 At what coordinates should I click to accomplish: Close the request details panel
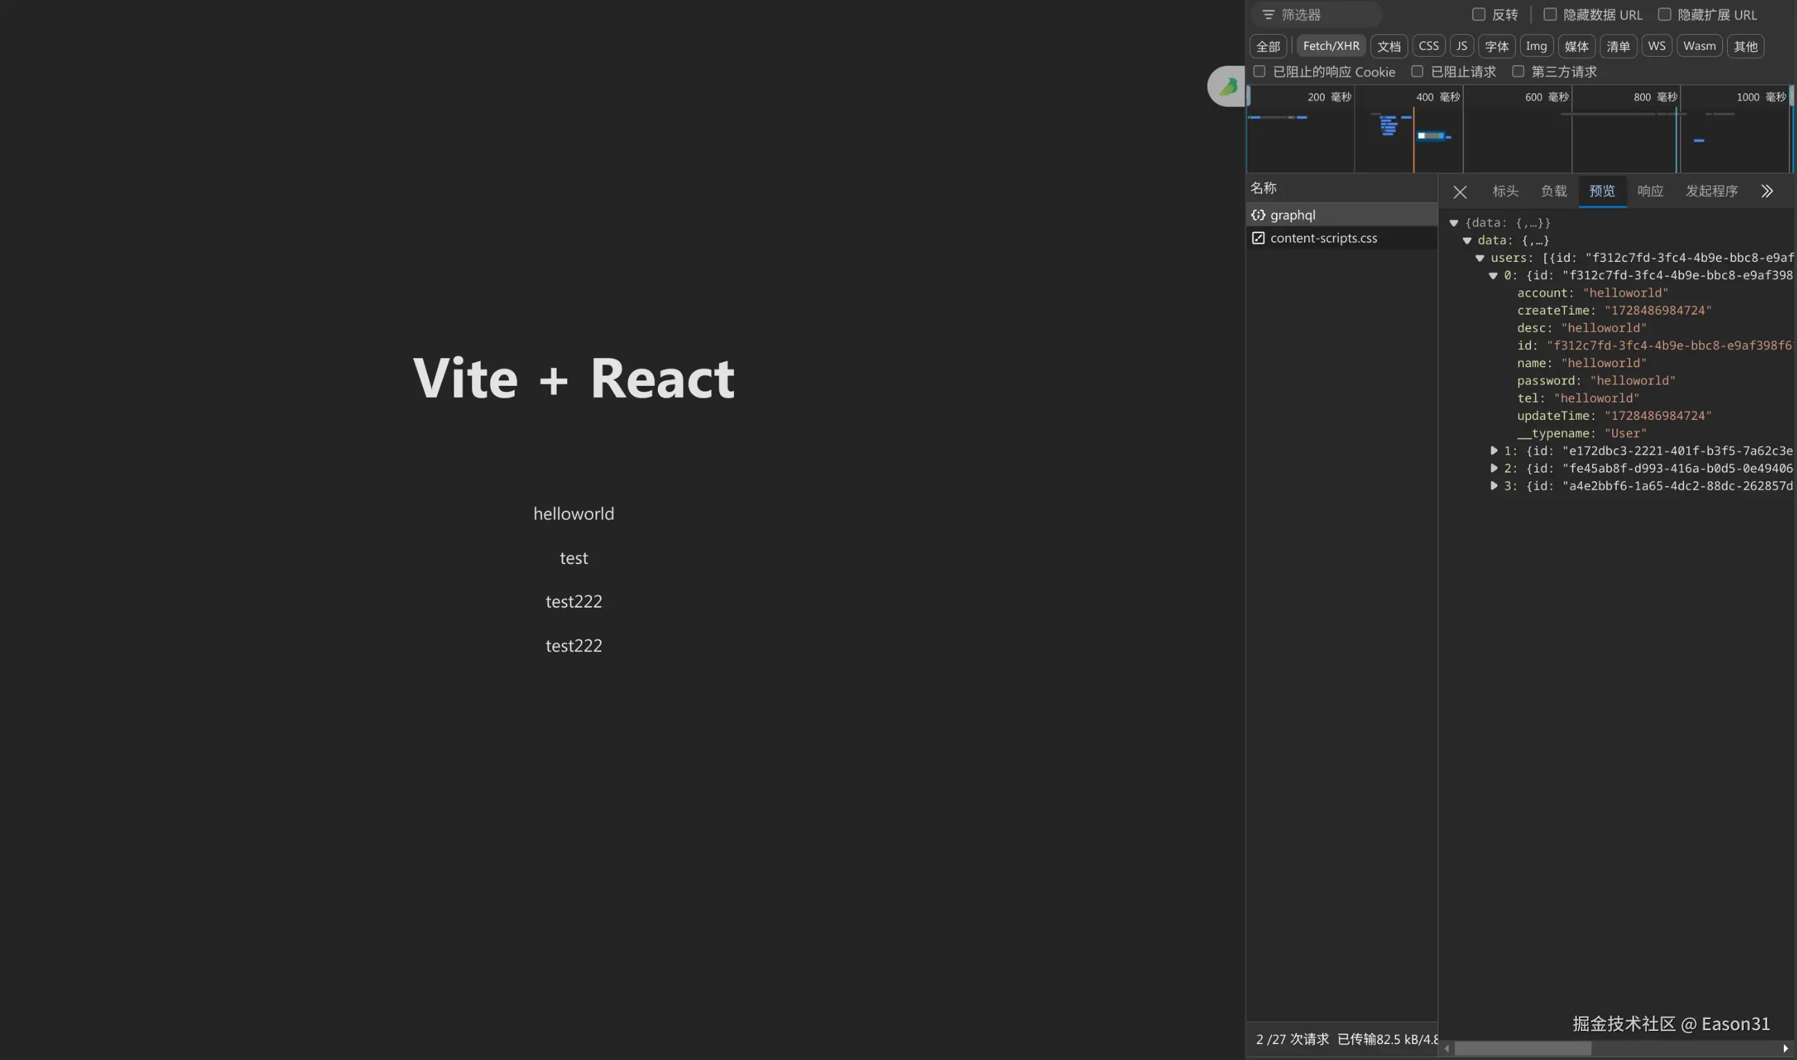[x=1460, y=191]
